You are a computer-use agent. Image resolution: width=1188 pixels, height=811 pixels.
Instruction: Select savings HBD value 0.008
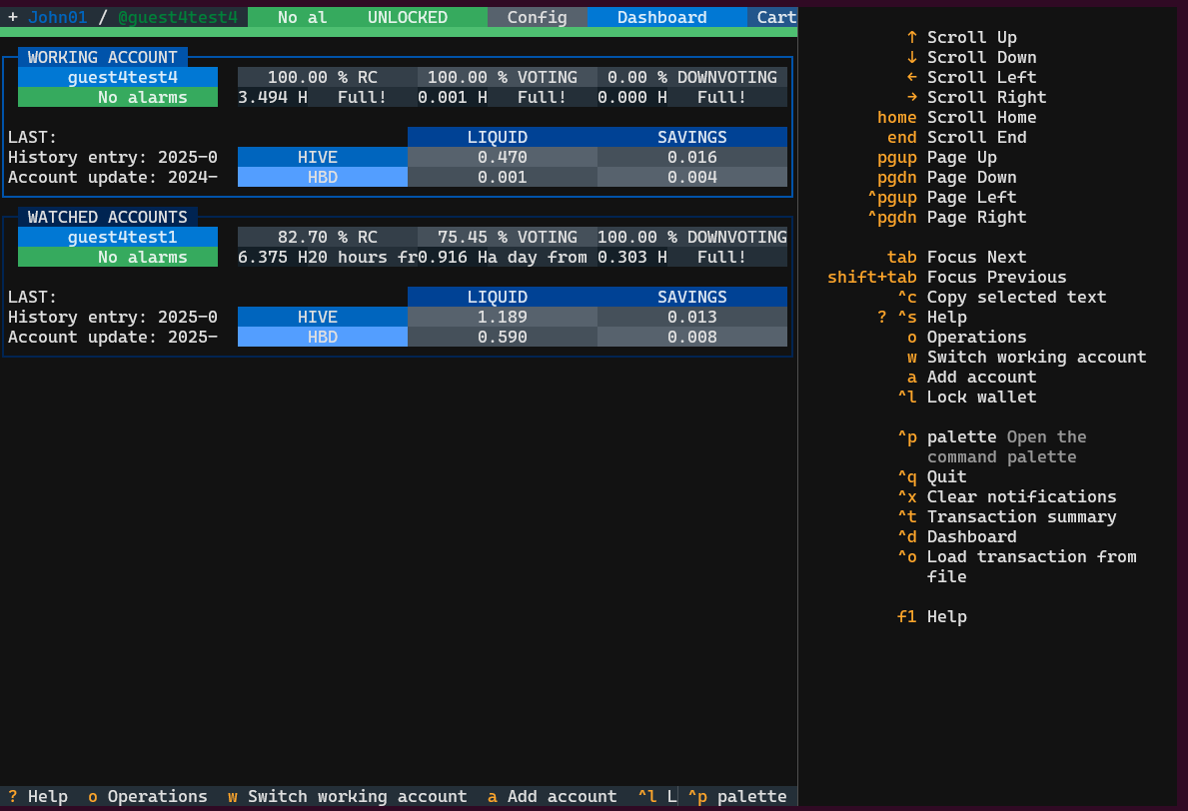(692, 337)
